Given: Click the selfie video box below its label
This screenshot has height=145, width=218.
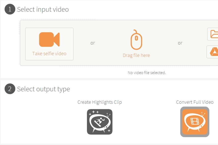Looking at the screenshot, I should 49,58.
